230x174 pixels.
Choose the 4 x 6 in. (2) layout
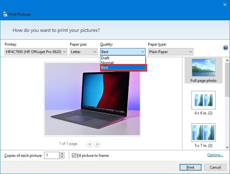pyautogui.click(x=203, y=103)
